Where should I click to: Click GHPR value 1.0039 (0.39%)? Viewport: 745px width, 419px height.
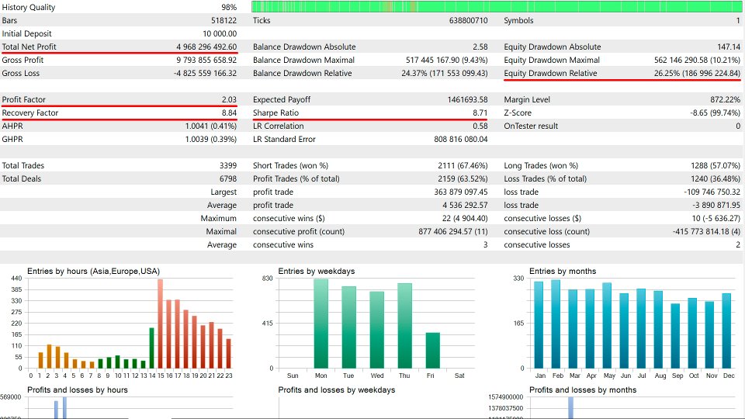(x=211, y=139)
